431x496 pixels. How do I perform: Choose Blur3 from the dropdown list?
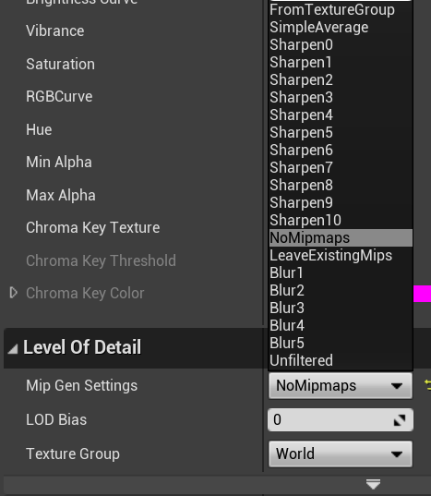point(341,308)
